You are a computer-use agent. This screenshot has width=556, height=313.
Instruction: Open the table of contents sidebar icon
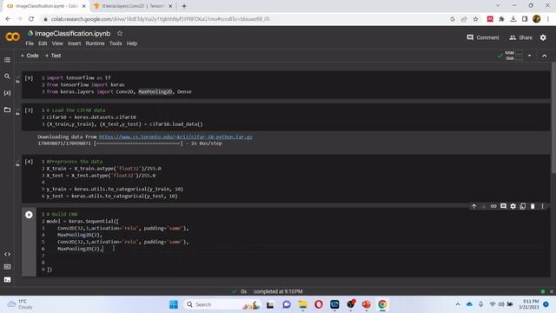7,60
